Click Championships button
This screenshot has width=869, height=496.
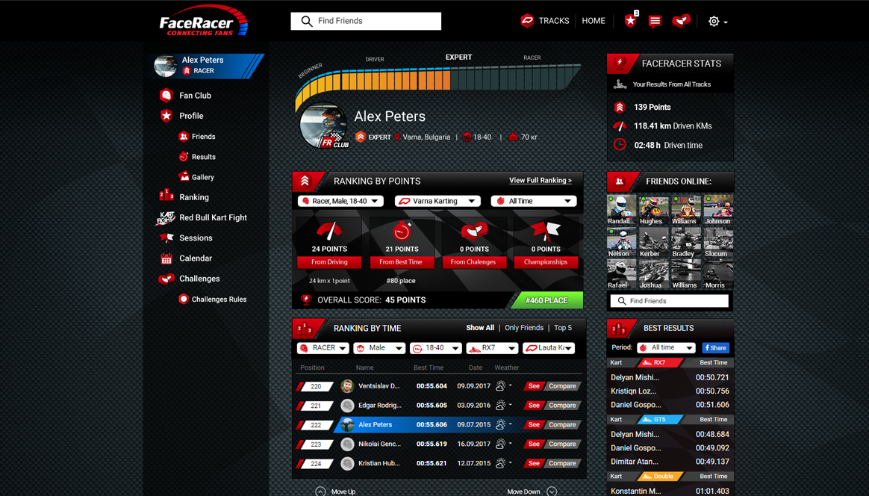546,262
